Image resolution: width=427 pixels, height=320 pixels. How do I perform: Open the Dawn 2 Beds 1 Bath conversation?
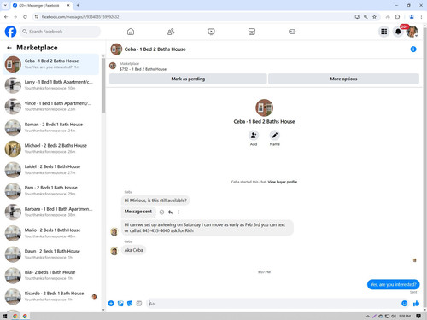pyautogui.click(x=50, y=254)
